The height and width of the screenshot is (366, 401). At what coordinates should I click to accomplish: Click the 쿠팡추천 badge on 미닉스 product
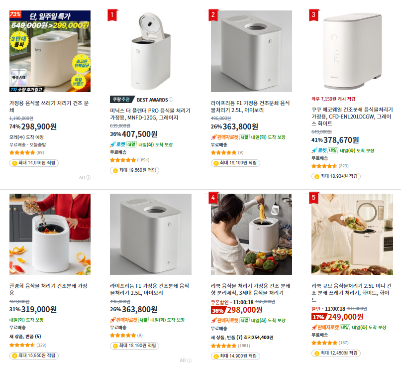(x=122, y=99)
